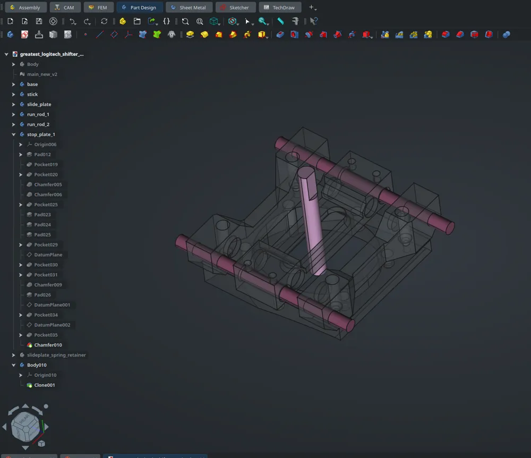Click the Boolean operation icon
The width and height of the screenshot is (531, 458).
(x=506, y=35)
